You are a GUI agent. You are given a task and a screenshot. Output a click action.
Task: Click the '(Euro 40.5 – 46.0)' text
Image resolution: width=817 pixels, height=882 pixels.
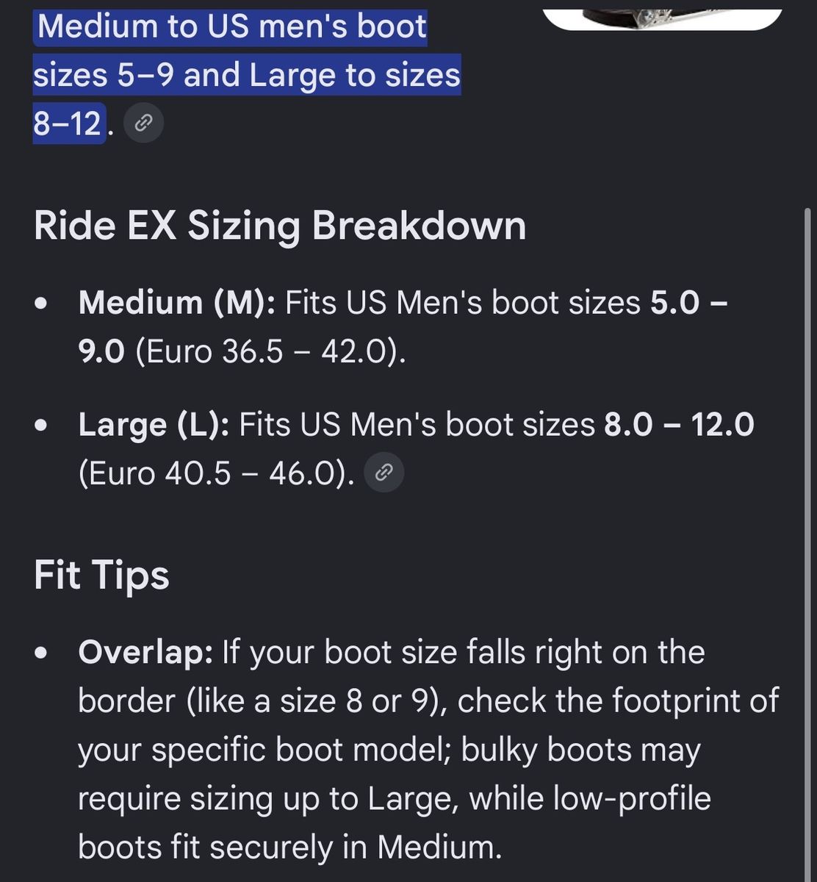coord(217,474)
